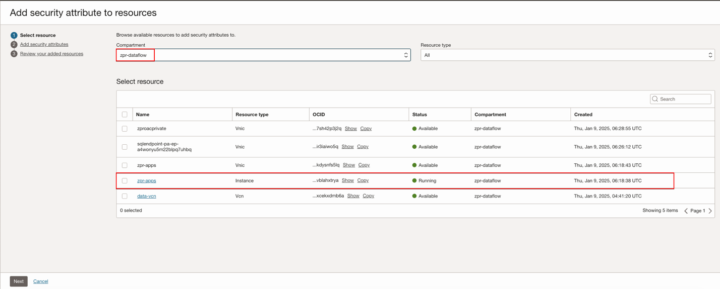Image resolution: width=720 pixels, height=289 pixels.
Task: Open Add security attributes step
Action: pos(44,44)
